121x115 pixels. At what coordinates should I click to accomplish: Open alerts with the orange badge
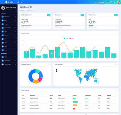(x=111, y=2)
